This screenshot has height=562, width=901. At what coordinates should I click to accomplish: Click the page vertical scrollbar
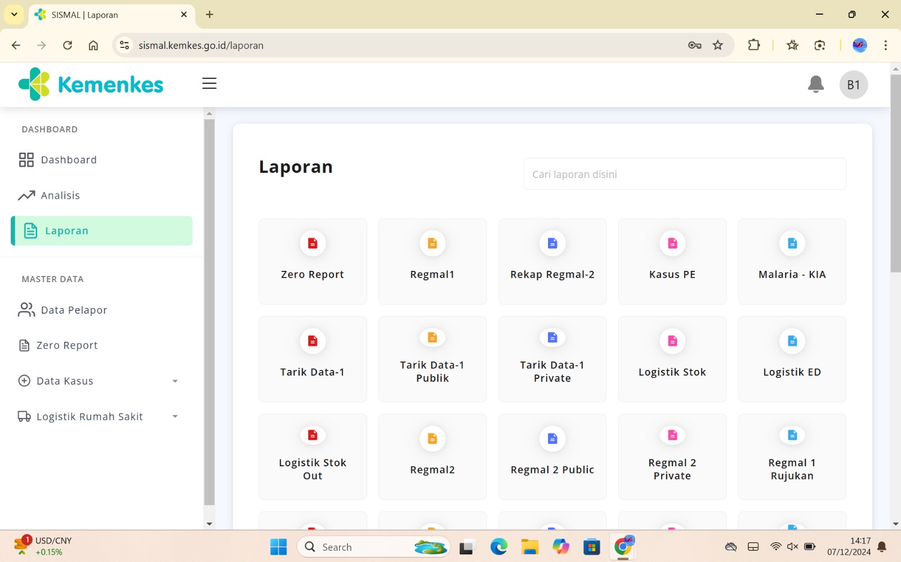click(895, 173)
